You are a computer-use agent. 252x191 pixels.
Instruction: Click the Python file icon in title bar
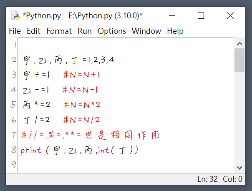(15, 15)
